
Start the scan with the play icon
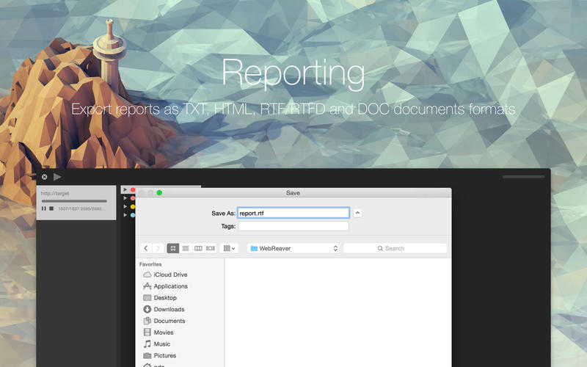click(57, 177)
